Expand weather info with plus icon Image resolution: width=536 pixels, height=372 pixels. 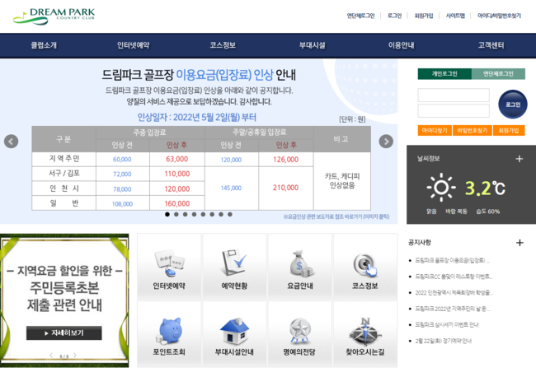[x=520, y=159]
